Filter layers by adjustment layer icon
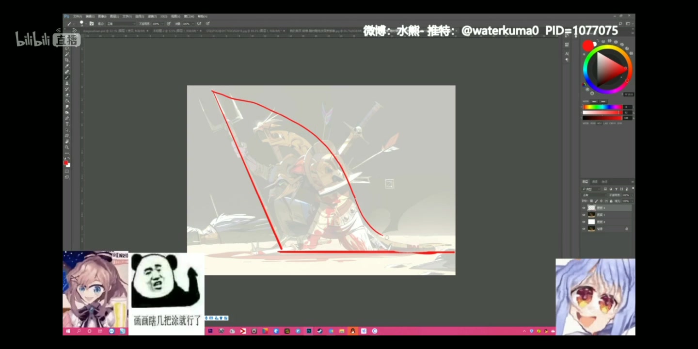Image resolution: width=698 pixels, height=349 pixels. click(611, 189)
